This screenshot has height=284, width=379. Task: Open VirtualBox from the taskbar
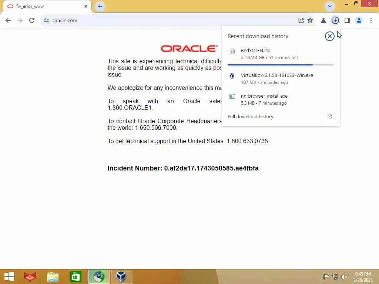pyautogui.click(x=121, y=277)
